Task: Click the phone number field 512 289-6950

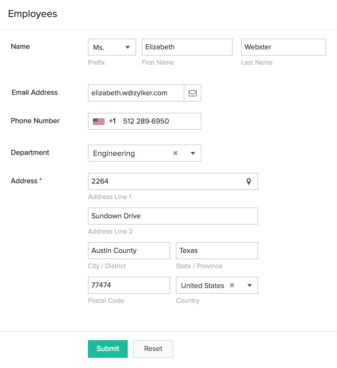Action: pyautogui.click(x=159, y=121)
